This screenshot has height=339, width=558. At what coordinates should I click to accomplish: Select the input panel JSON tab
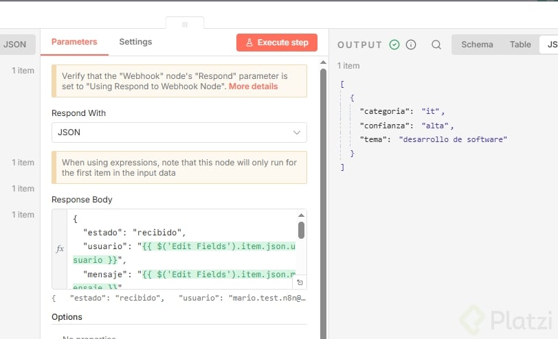[x=14, y=45]
